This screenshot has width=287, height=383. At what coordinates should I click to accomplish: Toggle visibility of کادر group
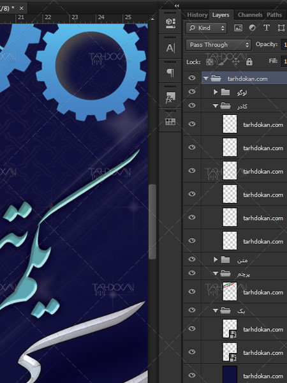point(192,105)
